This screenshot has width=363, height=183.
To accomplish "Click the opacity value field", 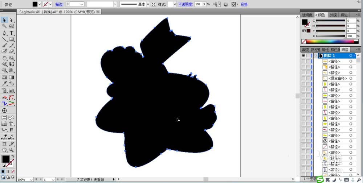I will [198, 4].
